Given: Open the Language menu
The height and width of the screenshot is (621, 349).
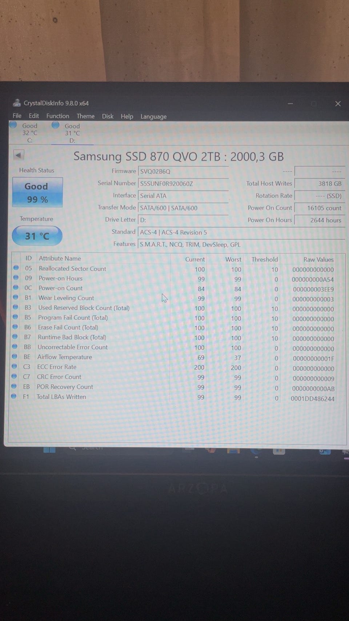Looking at the screenshot, I should pyautogui.click(x=153, y=116).
